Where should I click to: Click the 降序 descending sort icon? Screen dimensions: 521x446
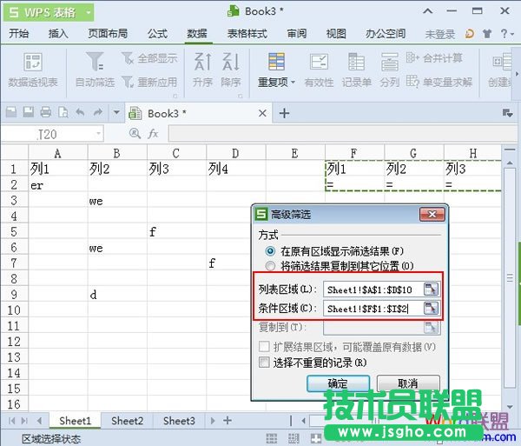tap(231, 63)
